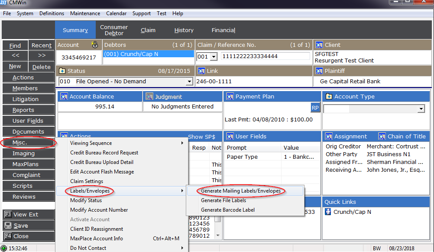Click the Claim / Reference No. input field
The width and height of the screenshot is (434, 252).
[265, 56]
